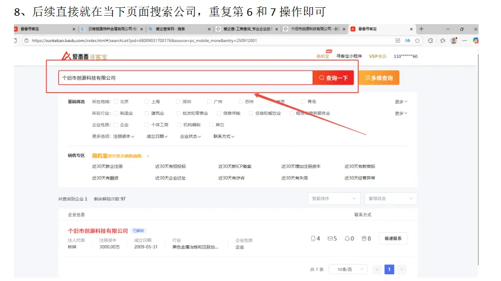Click the 查询一下 search button
Image resolution: width=501 pixels, height=281 pixels.
[x=333, y=78]
